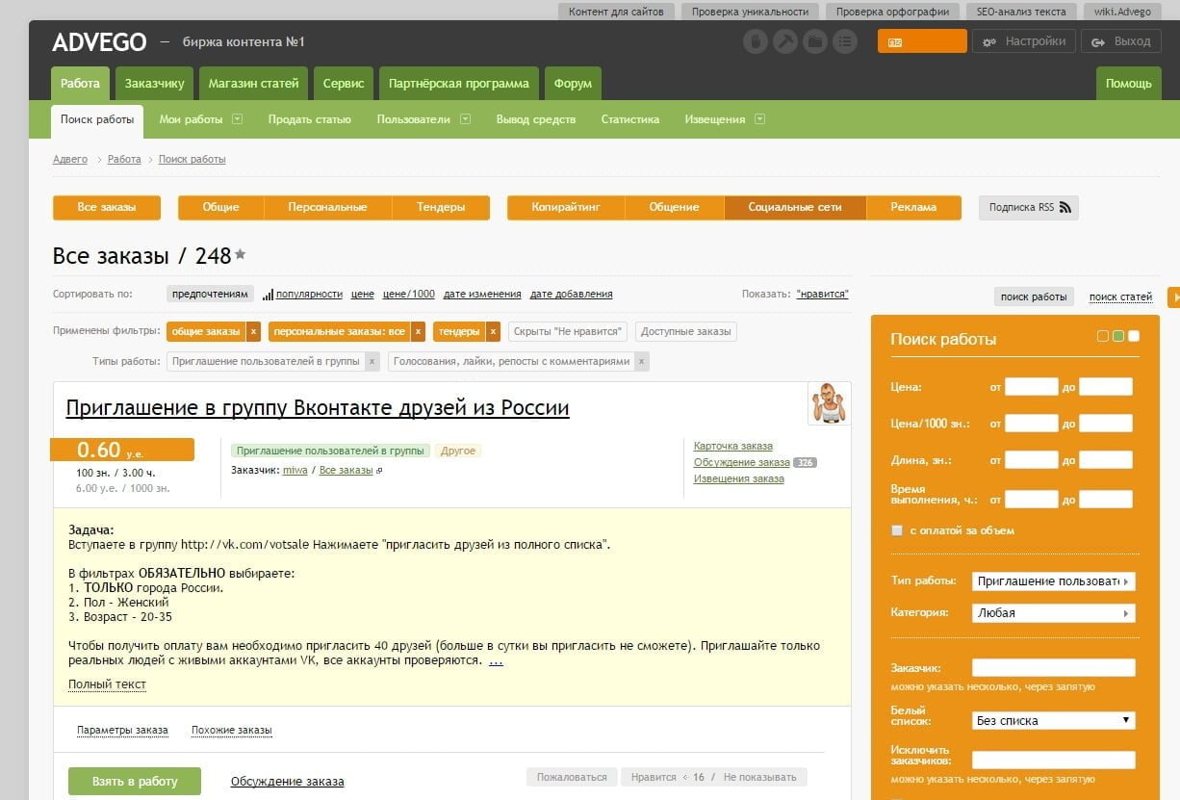The height and width of the screenshot is (800, 1180).
Task: Open the Заказчику main tab
Action: [154, 83]
